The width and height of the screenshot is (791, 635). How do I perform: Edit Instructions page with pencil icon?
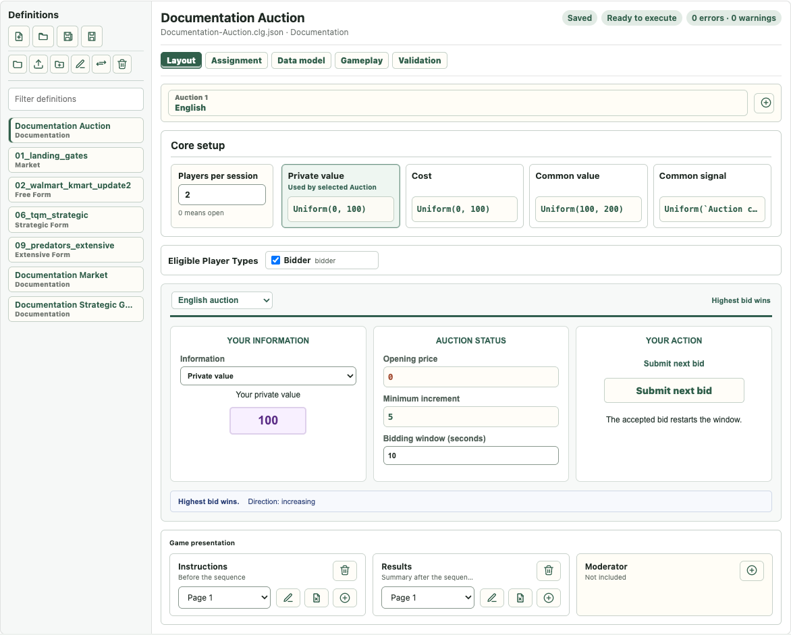pos(288,598)
